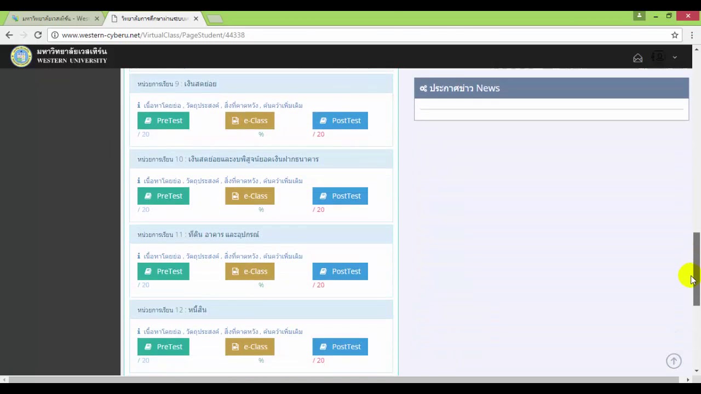Click the horizontal scroll right arrow
Image resolution: width=701 pixels, height=394 pixels.
pos(688,380)
